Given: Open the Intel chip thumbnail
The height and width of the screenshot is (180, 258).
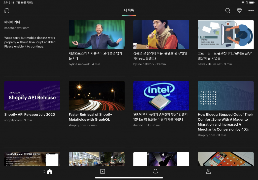Looking at the screenshot, I should pyautogui.click(x=161, y=96).
